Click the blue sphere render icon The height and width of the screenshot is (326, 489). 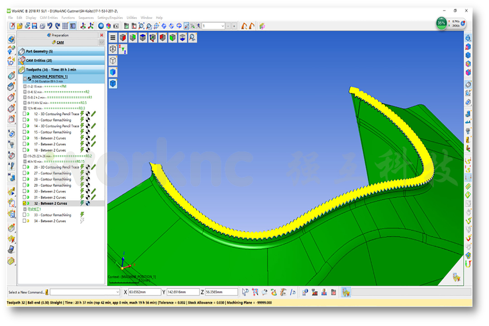(x=101, y=26)
